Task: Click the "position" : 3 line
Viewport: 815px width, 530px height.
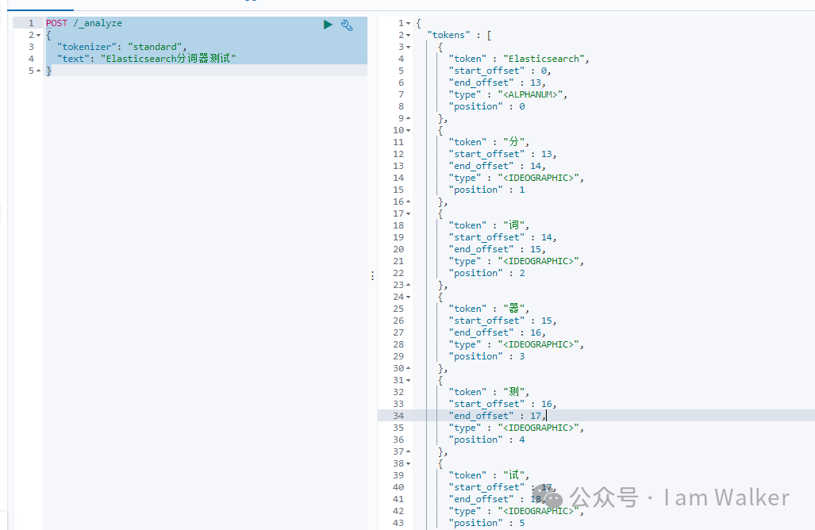Action: [x=487, y=356]
